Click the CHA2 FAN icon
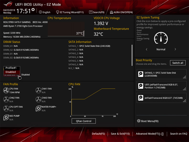 [x=6, y=99]
